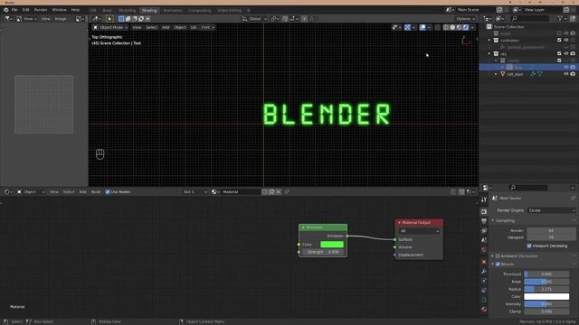This screenshot has height=325, width=579.
Task: Open the Slot 1 material slot dropdown
Action: [x=195, y=192]
